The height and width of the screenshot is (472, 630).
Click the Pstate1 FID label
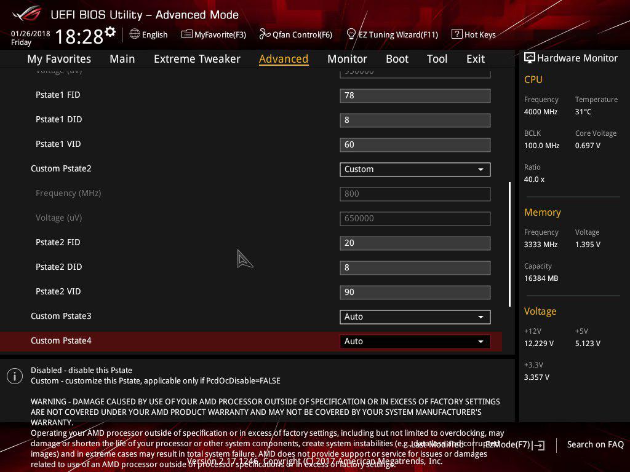58,95
